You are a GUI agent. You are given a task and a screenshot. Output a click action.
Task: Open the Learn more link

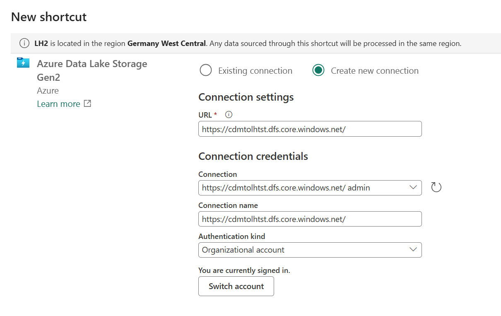coord(58,104)
